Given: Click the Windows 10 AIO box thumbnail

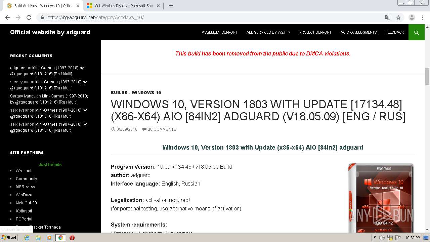Looking at the screenshot, I should [381, 198].
